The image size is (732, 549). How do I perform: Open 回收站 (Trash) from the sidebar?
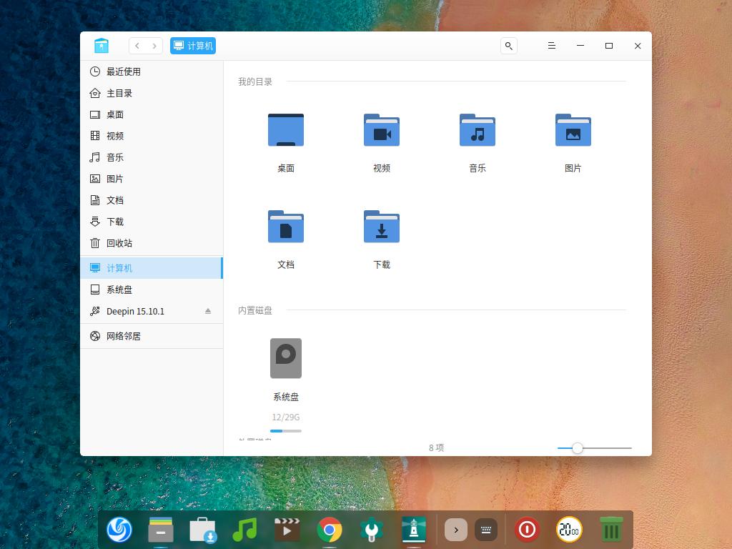tap(119, 243)
